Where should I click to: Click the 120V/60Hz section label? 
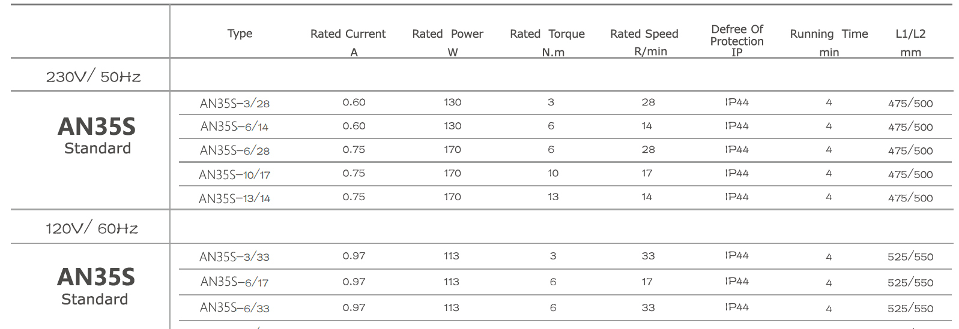[92, 228]
